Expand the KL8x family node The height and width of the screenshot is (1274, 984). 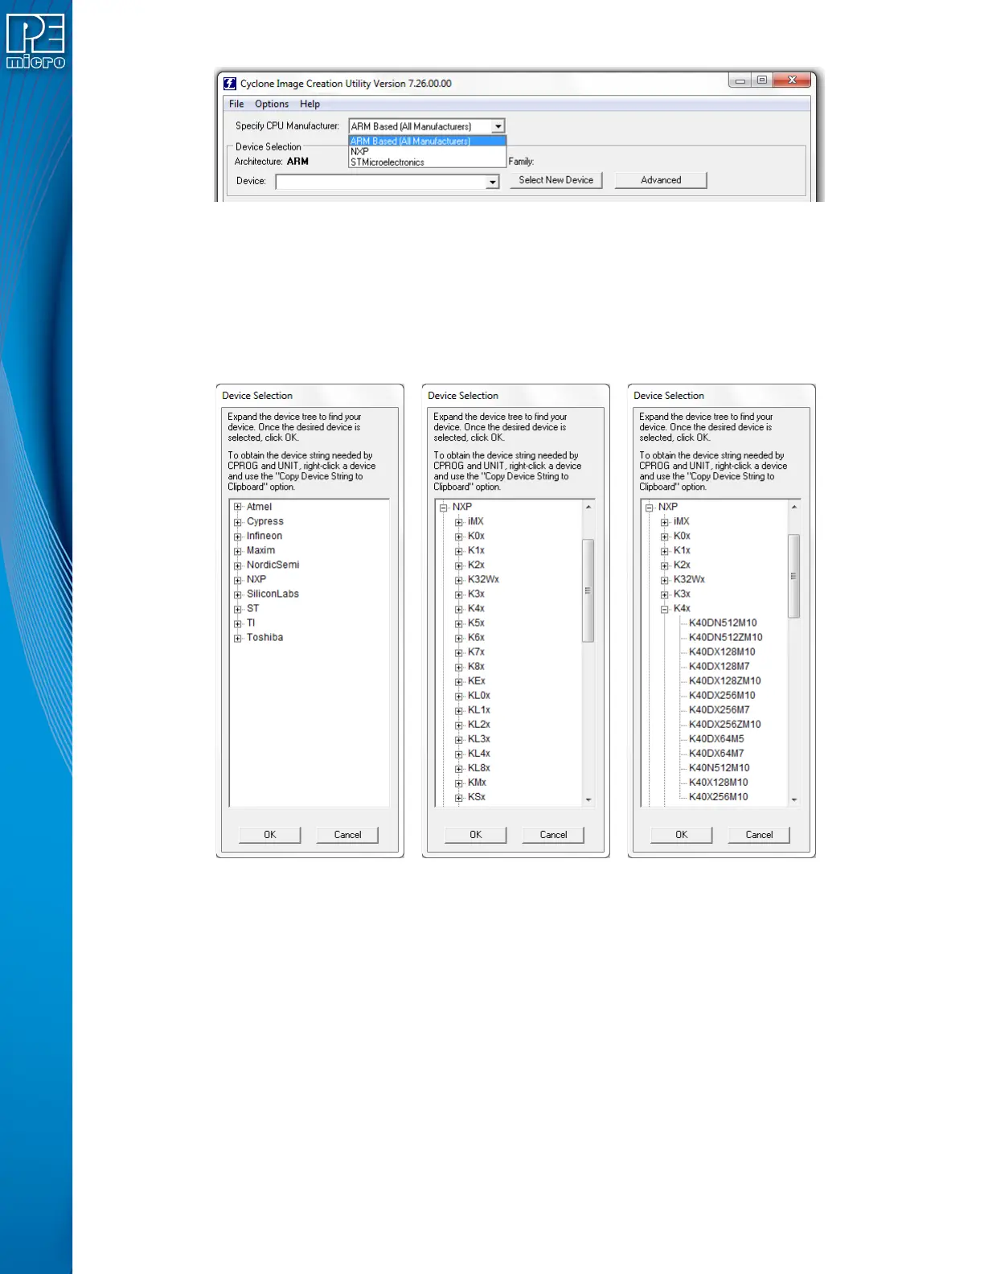[x=459, y=768]
